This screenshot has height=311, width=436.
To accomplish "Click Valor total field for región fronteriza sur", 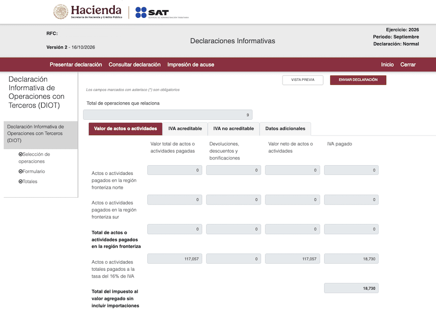I will (174, 200).
